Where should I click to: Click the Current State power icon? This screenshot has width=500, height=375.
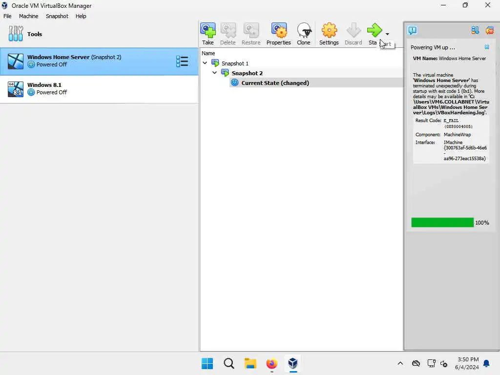(235, 83)
